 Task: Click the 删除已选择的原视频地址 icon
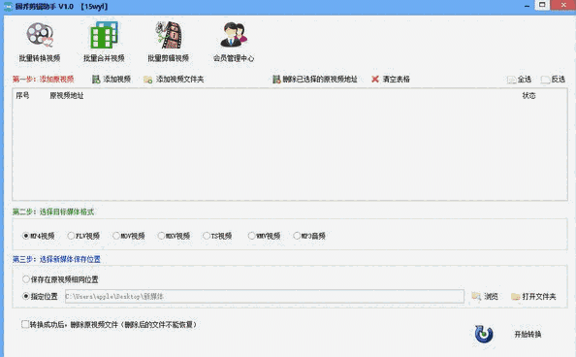coord(276,79)
